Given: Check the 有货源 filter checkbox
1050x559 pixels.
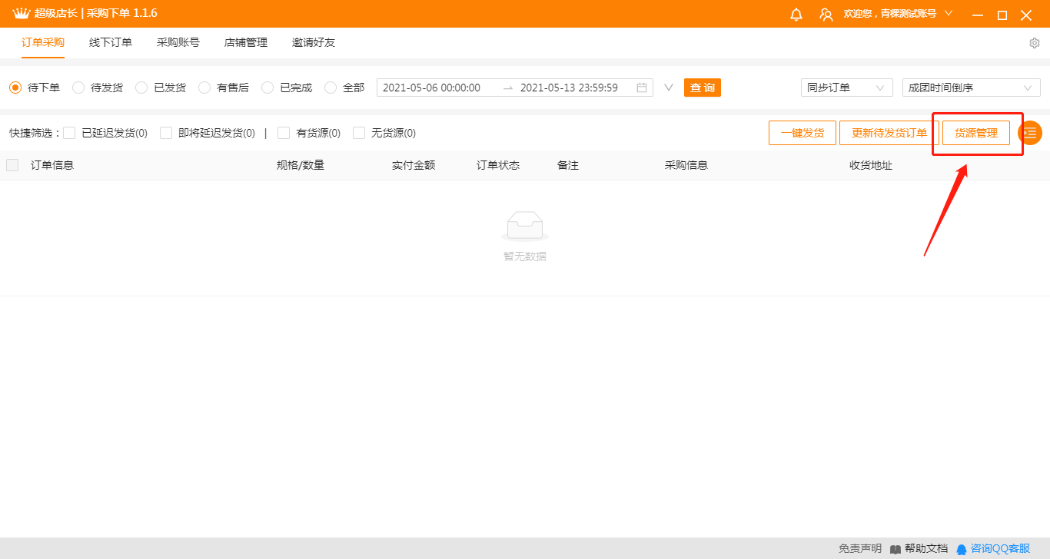Looking at the screenshot, I should pyautogui.click(x=284, y=133).
